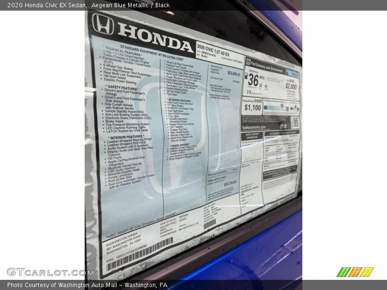Click the small barcode near the port of entry info

coord(210,224)
